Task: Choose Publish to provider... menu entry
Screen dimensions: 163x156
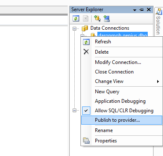Action: pyautogui.click(x=122, y=120)
